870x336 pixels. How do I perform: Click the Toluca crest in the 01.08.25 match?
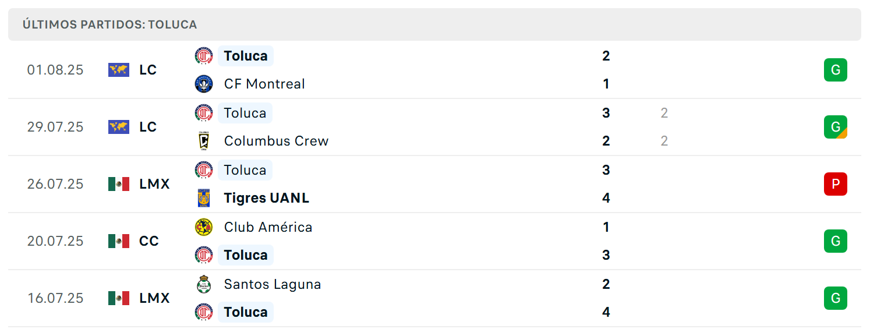pos(204,56)
